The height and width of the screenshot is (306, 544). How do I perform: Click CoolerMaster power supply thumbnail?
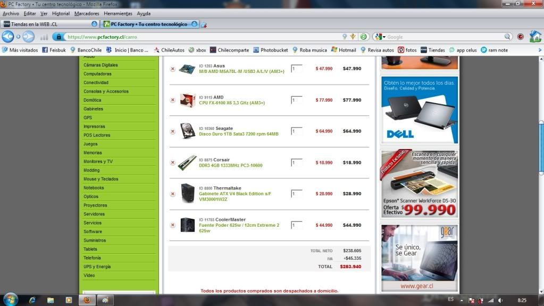(x=188, y=225)
